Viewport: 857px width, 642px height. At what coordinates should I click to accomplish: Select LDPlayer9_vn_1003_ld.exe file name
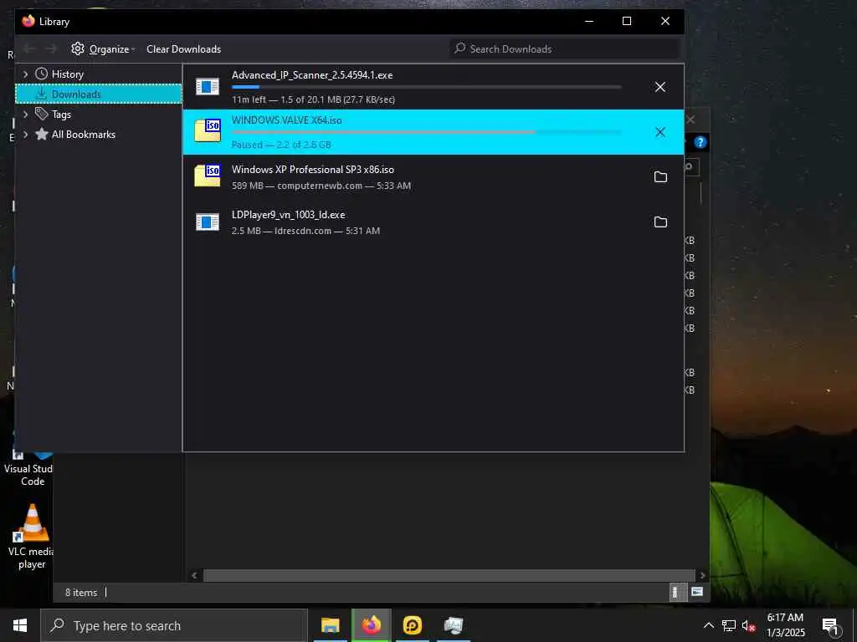coord(288,215)
